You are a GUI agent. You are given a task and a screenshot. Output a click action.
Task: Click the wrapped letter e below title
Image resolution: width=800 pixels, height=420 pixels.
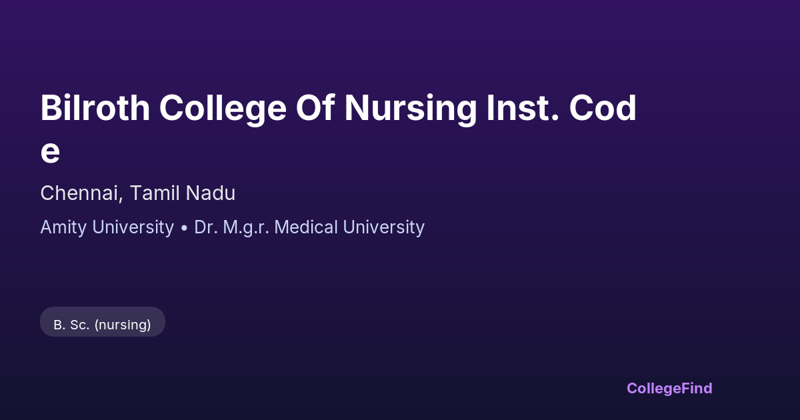pyautogui.click(x=50, y=152)
